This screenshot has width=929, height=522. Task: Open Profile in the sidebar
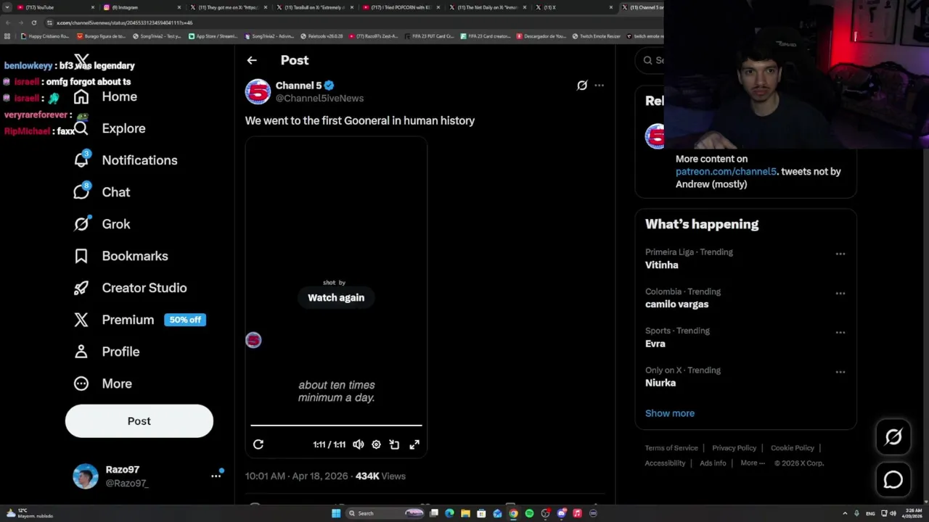pos(106,352)
